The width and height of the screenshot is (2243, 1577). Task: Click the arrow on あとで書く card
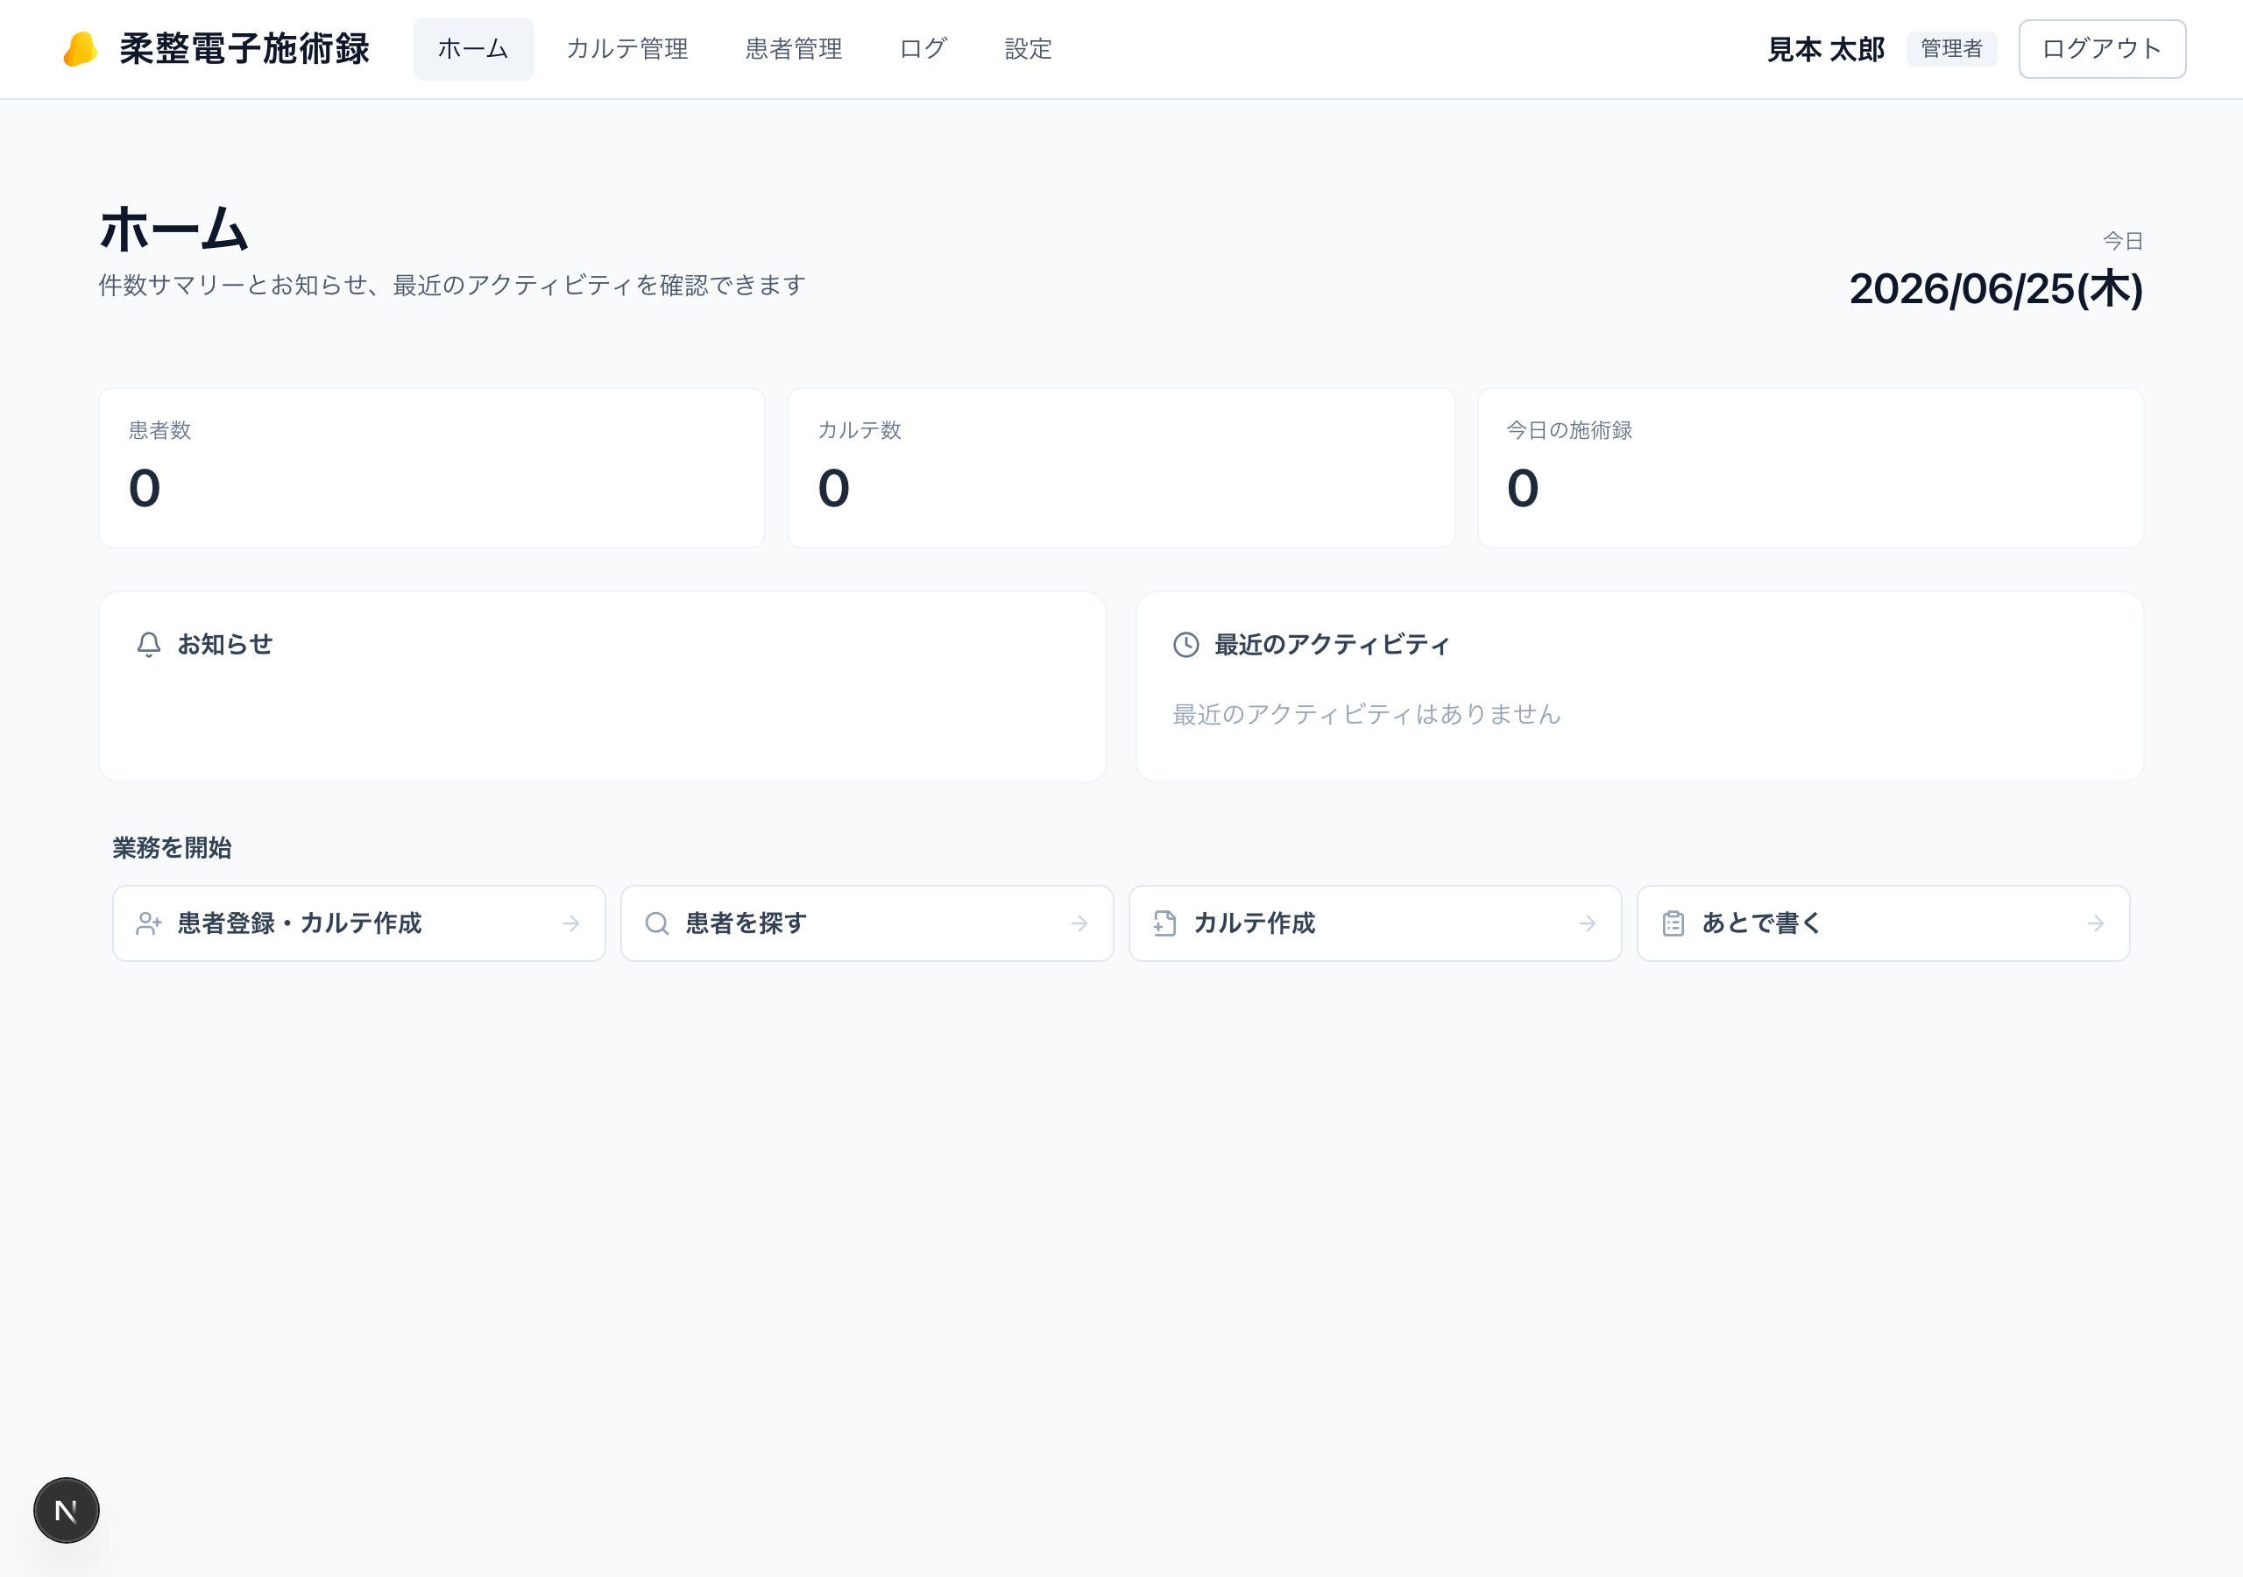(x=2096, y=923)
